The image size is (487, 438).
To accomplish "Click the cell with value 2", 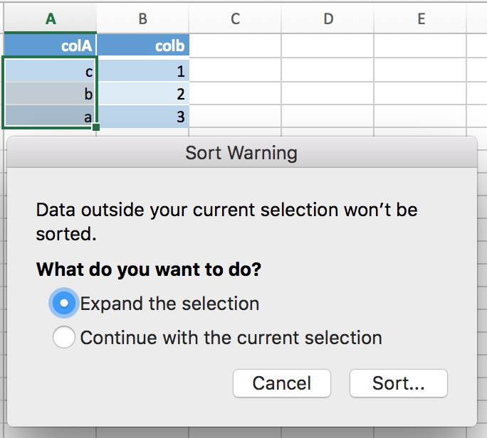I will [142, 94].
